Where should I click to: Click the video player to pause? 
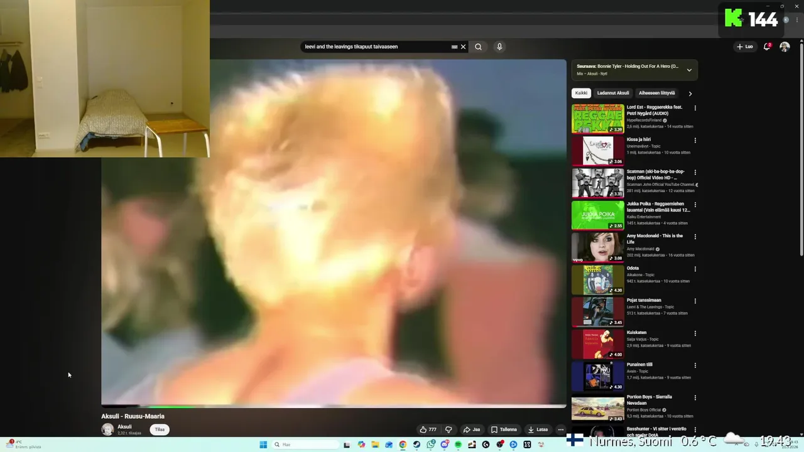(334, 232)
